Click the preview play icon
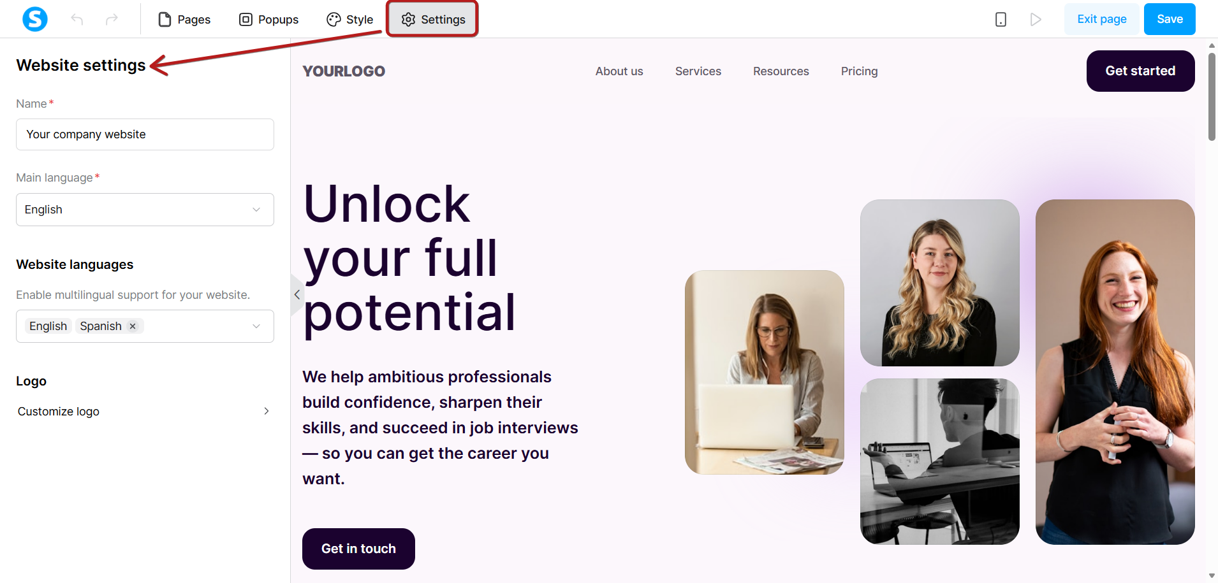The width and height of the screenshot is (1218, 583). coord(1036,19)
